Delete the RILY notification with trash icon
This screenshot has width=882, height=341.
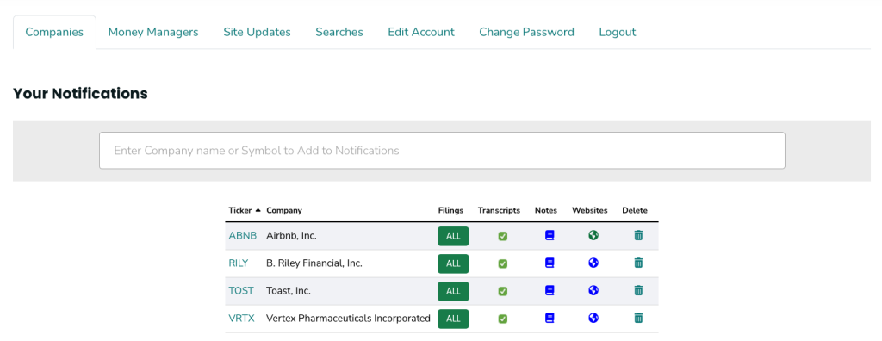click(638, 263)
